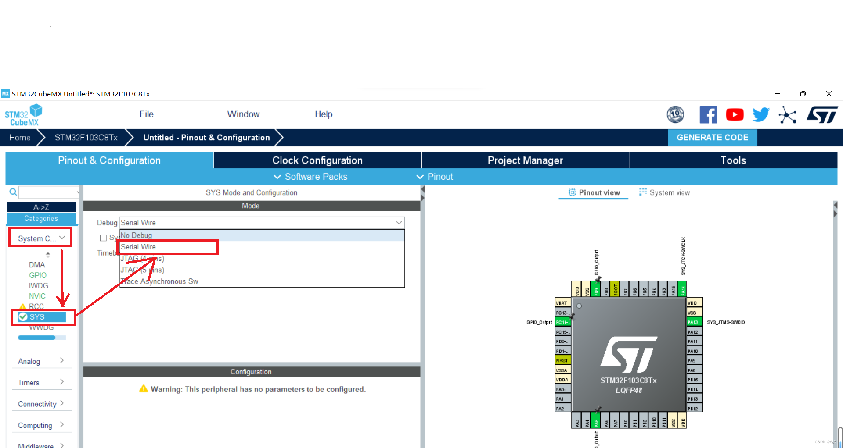Open the ST Facebook page icon

[x=708, y=115]
